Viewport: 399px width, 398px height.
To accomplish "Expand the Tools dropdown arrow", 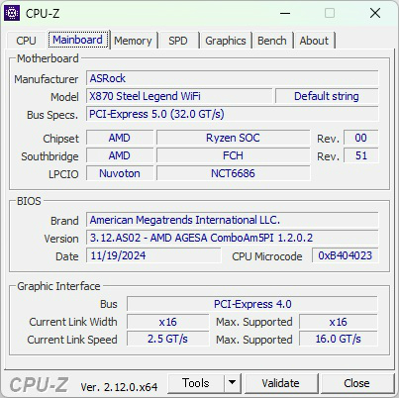I will pyautogui.click(x=233, y=383).
